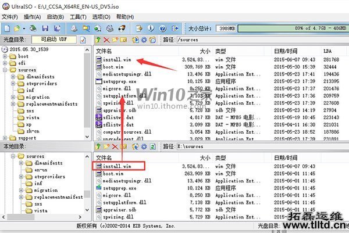Click the Compress ISO icon
Viewport: 349px width, 233px height.
click(98, 28)
